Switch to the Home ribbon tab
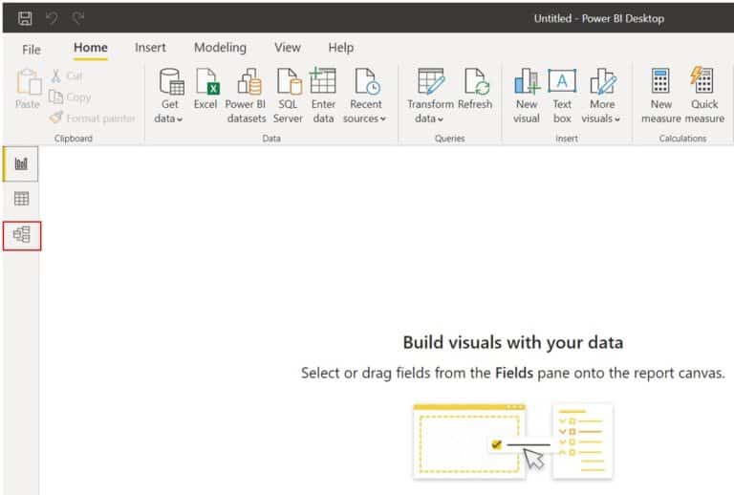Image resolution: width=734 pixels, height=495 pixels. pyautogui.click(x=91, y=48)
